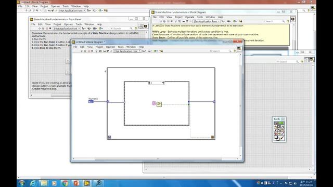This screenshot has width=333, height=187.
Task: Click the while loop conditional stop terminal
Action: (x=212, y=137)
